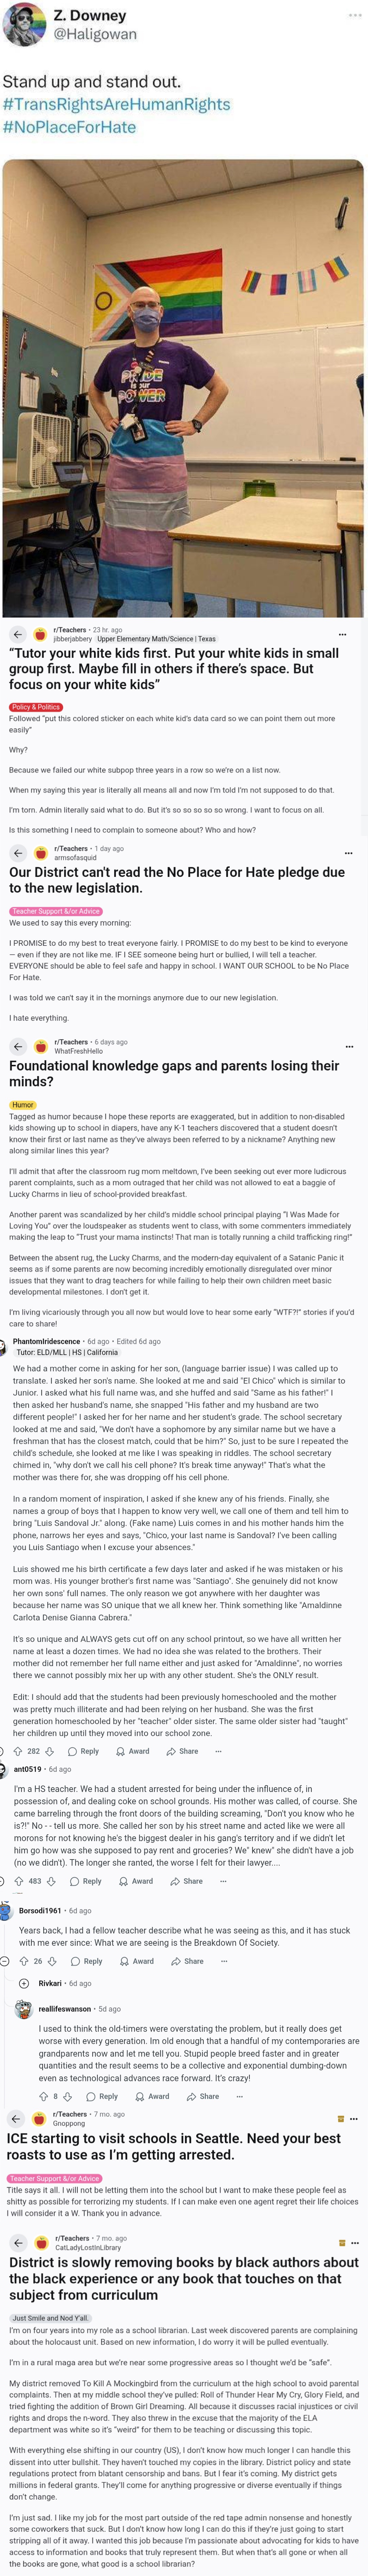
Task: Click back arrow on the "Tutor your white kids" post
Action: (x=17, y=634)
